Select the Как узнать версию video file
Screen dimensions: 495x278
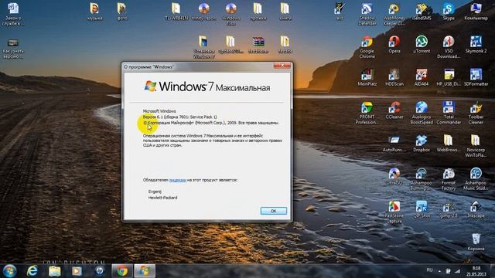click(x=13, y=49)
